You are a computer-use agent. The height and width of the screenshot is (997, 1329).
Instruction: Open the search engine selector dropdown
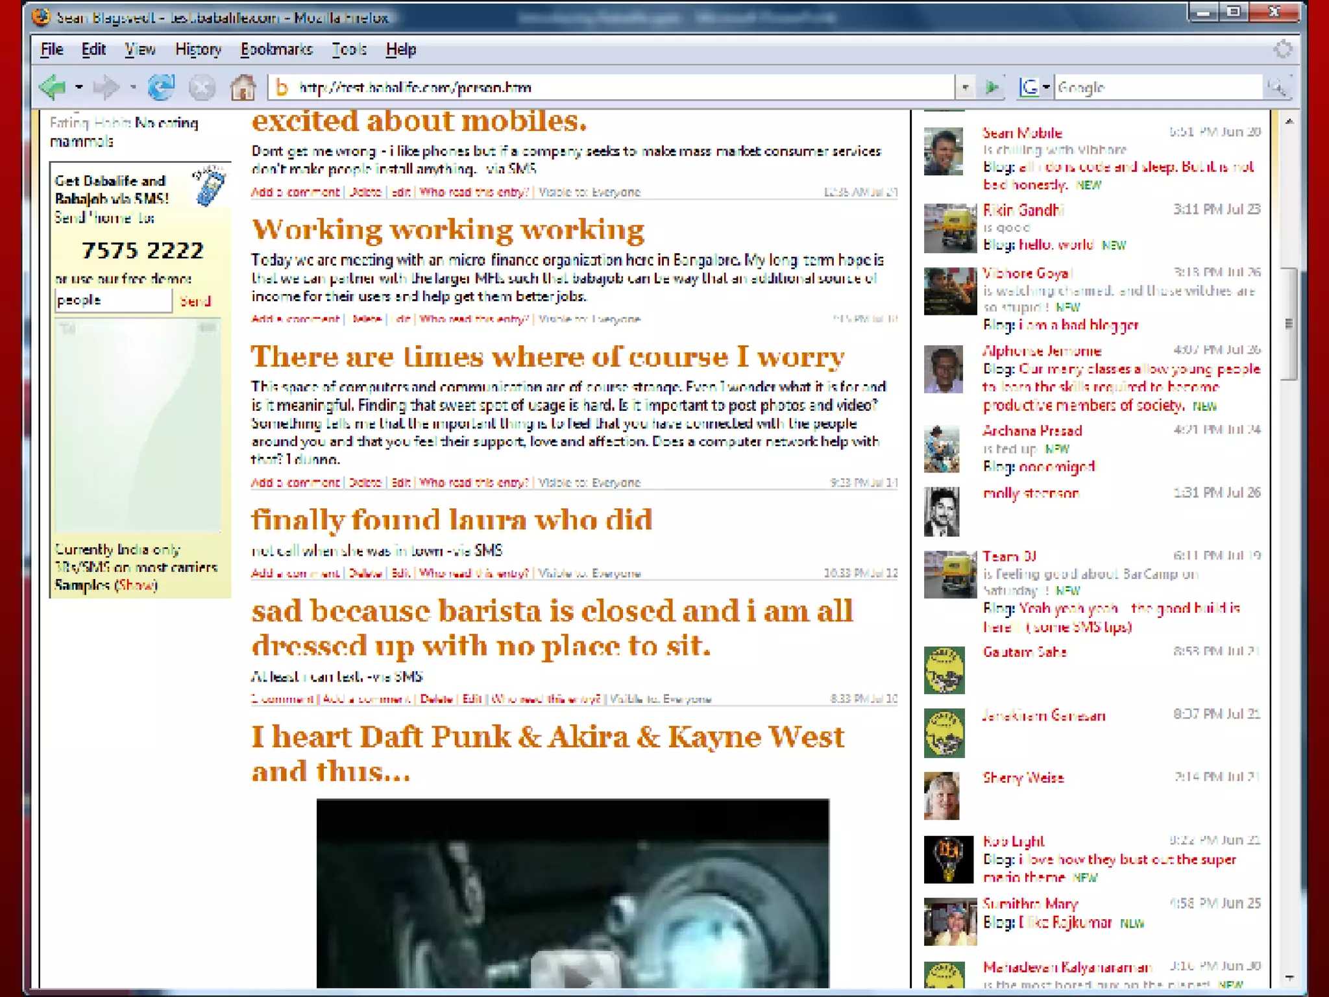(1046, 87)
